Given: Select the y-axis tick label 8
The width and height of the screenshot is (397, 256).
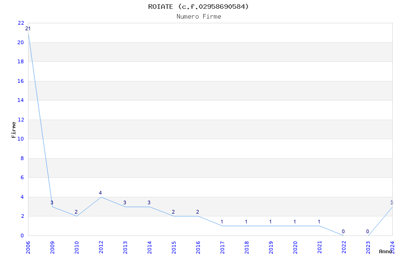Looking at the screenshot, I should (22, 158).
